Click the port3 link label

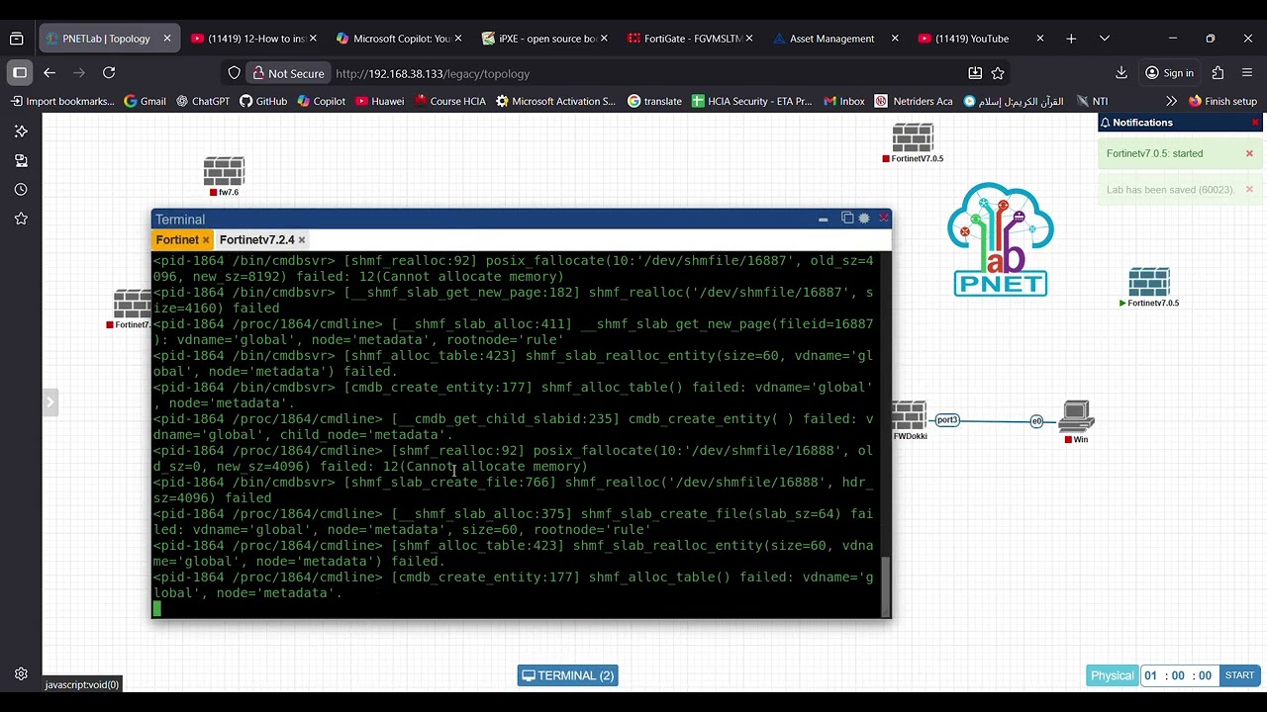click(947, 420)
